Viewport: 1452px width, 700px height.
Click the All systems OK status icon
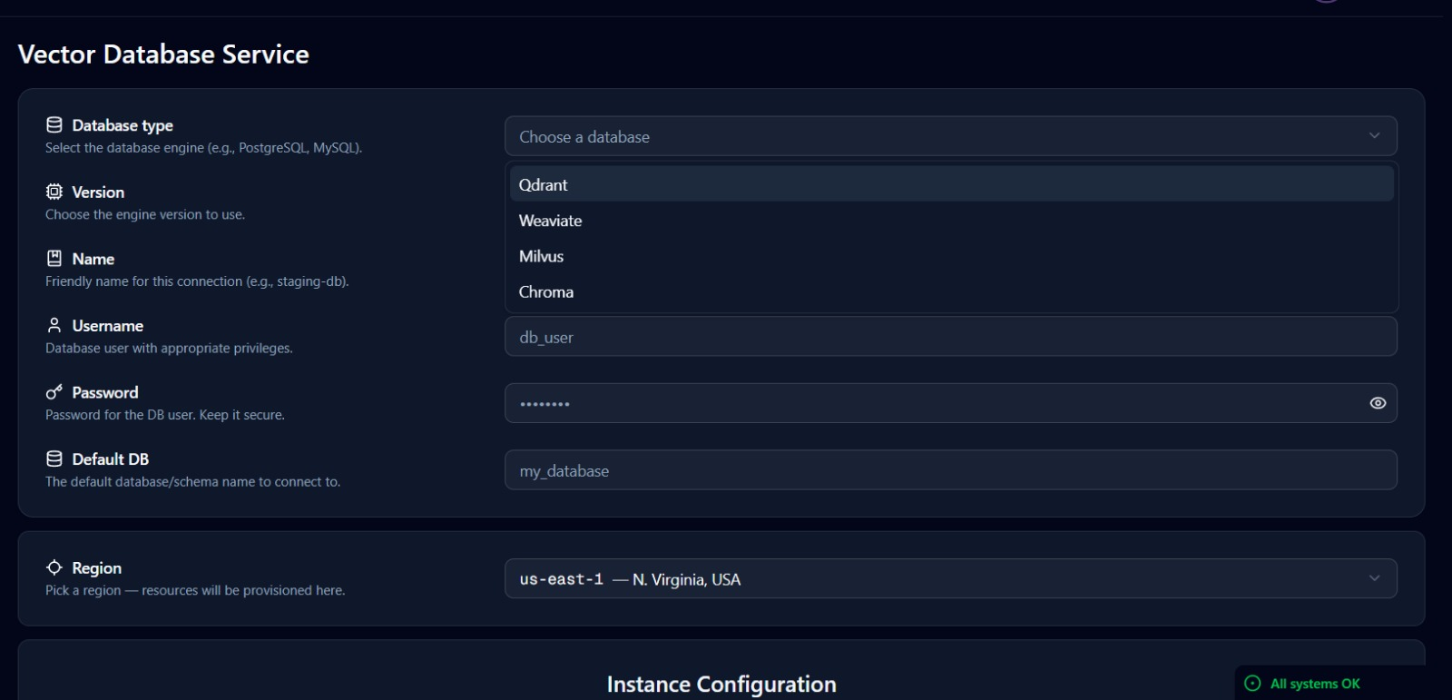click(1253, 684)
